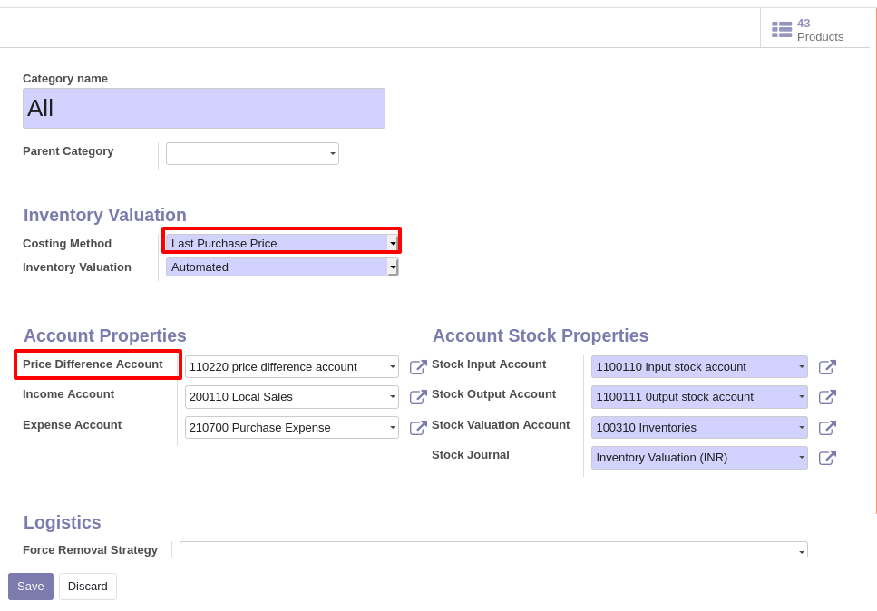Screen dimensions: 877x611
Task: Open the Parent Category dropdown
Action: [252, 153]
